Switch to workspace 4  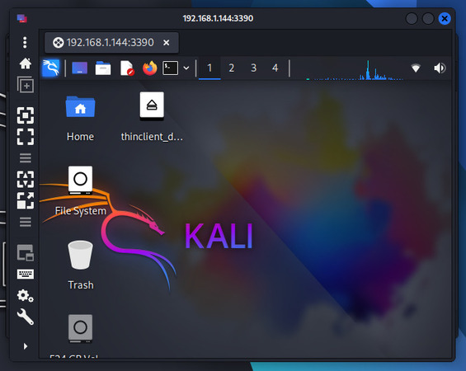coord(275,68)
